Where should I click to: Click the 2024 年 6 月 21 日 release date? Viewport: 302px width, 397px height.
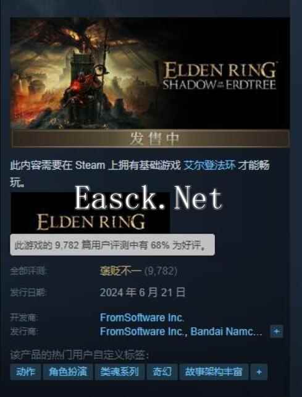pyautogui.click(x=143, y=292)
